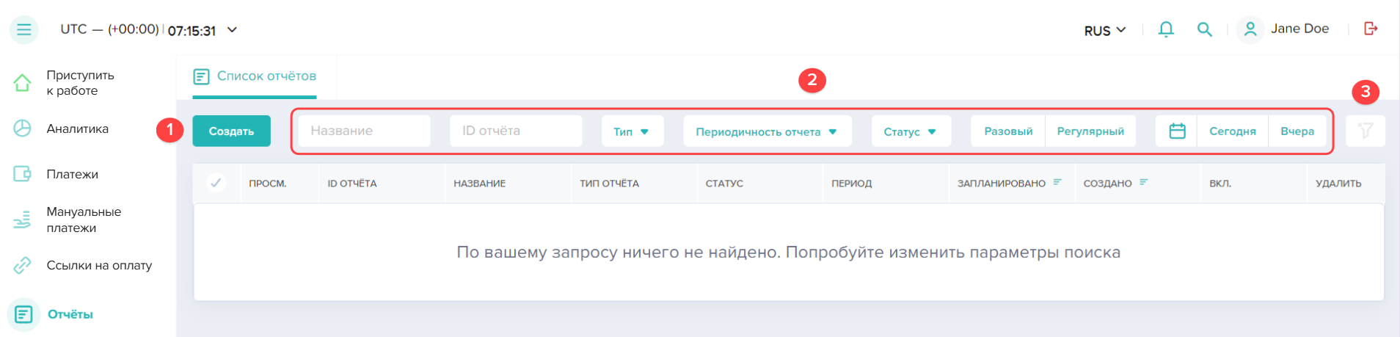Click the logout icon

pyautogui.click(x=1370, y=29)
